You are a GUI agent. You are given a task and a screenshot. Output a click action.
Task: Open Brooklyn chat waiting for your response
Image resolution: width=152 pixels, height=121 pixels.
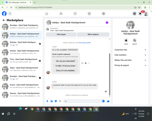click(21, 27)
